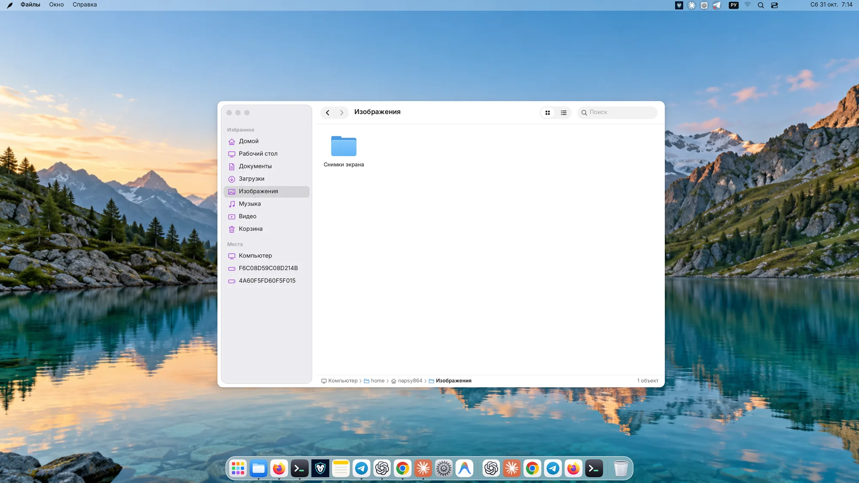Image resolution: width=859 pixels, height=483 pixels.
Task: Click Компьютер in the path bar
Action: pyautogui.click(x=339, y=381)
